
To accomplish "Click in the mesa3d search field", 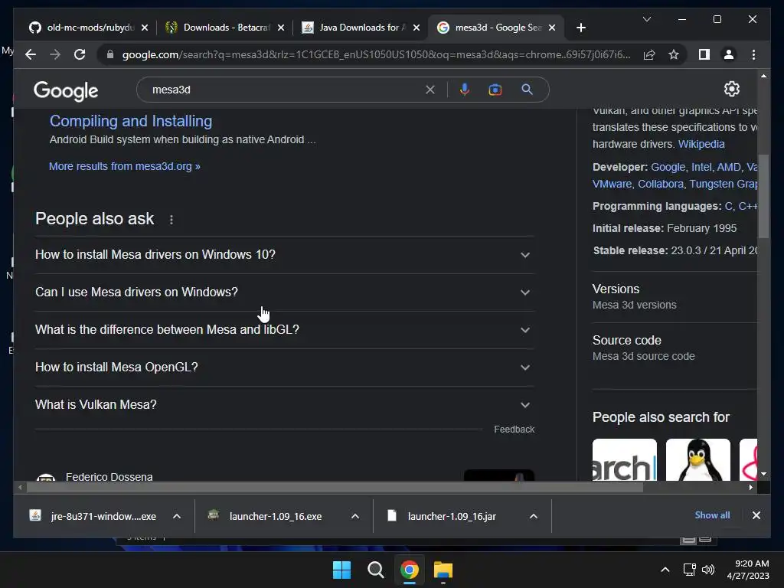I will (285, 90).
